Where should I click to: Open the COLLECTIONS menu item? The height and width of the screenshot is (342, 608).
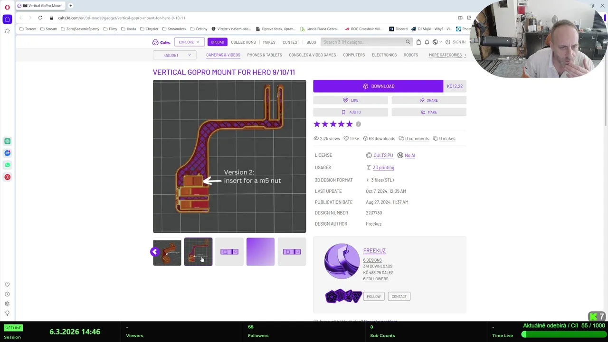pyautogui.click(x=243, y=42)
